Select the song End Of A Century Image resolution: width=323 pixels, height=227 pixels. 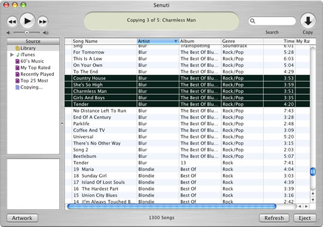pos(187,117)
